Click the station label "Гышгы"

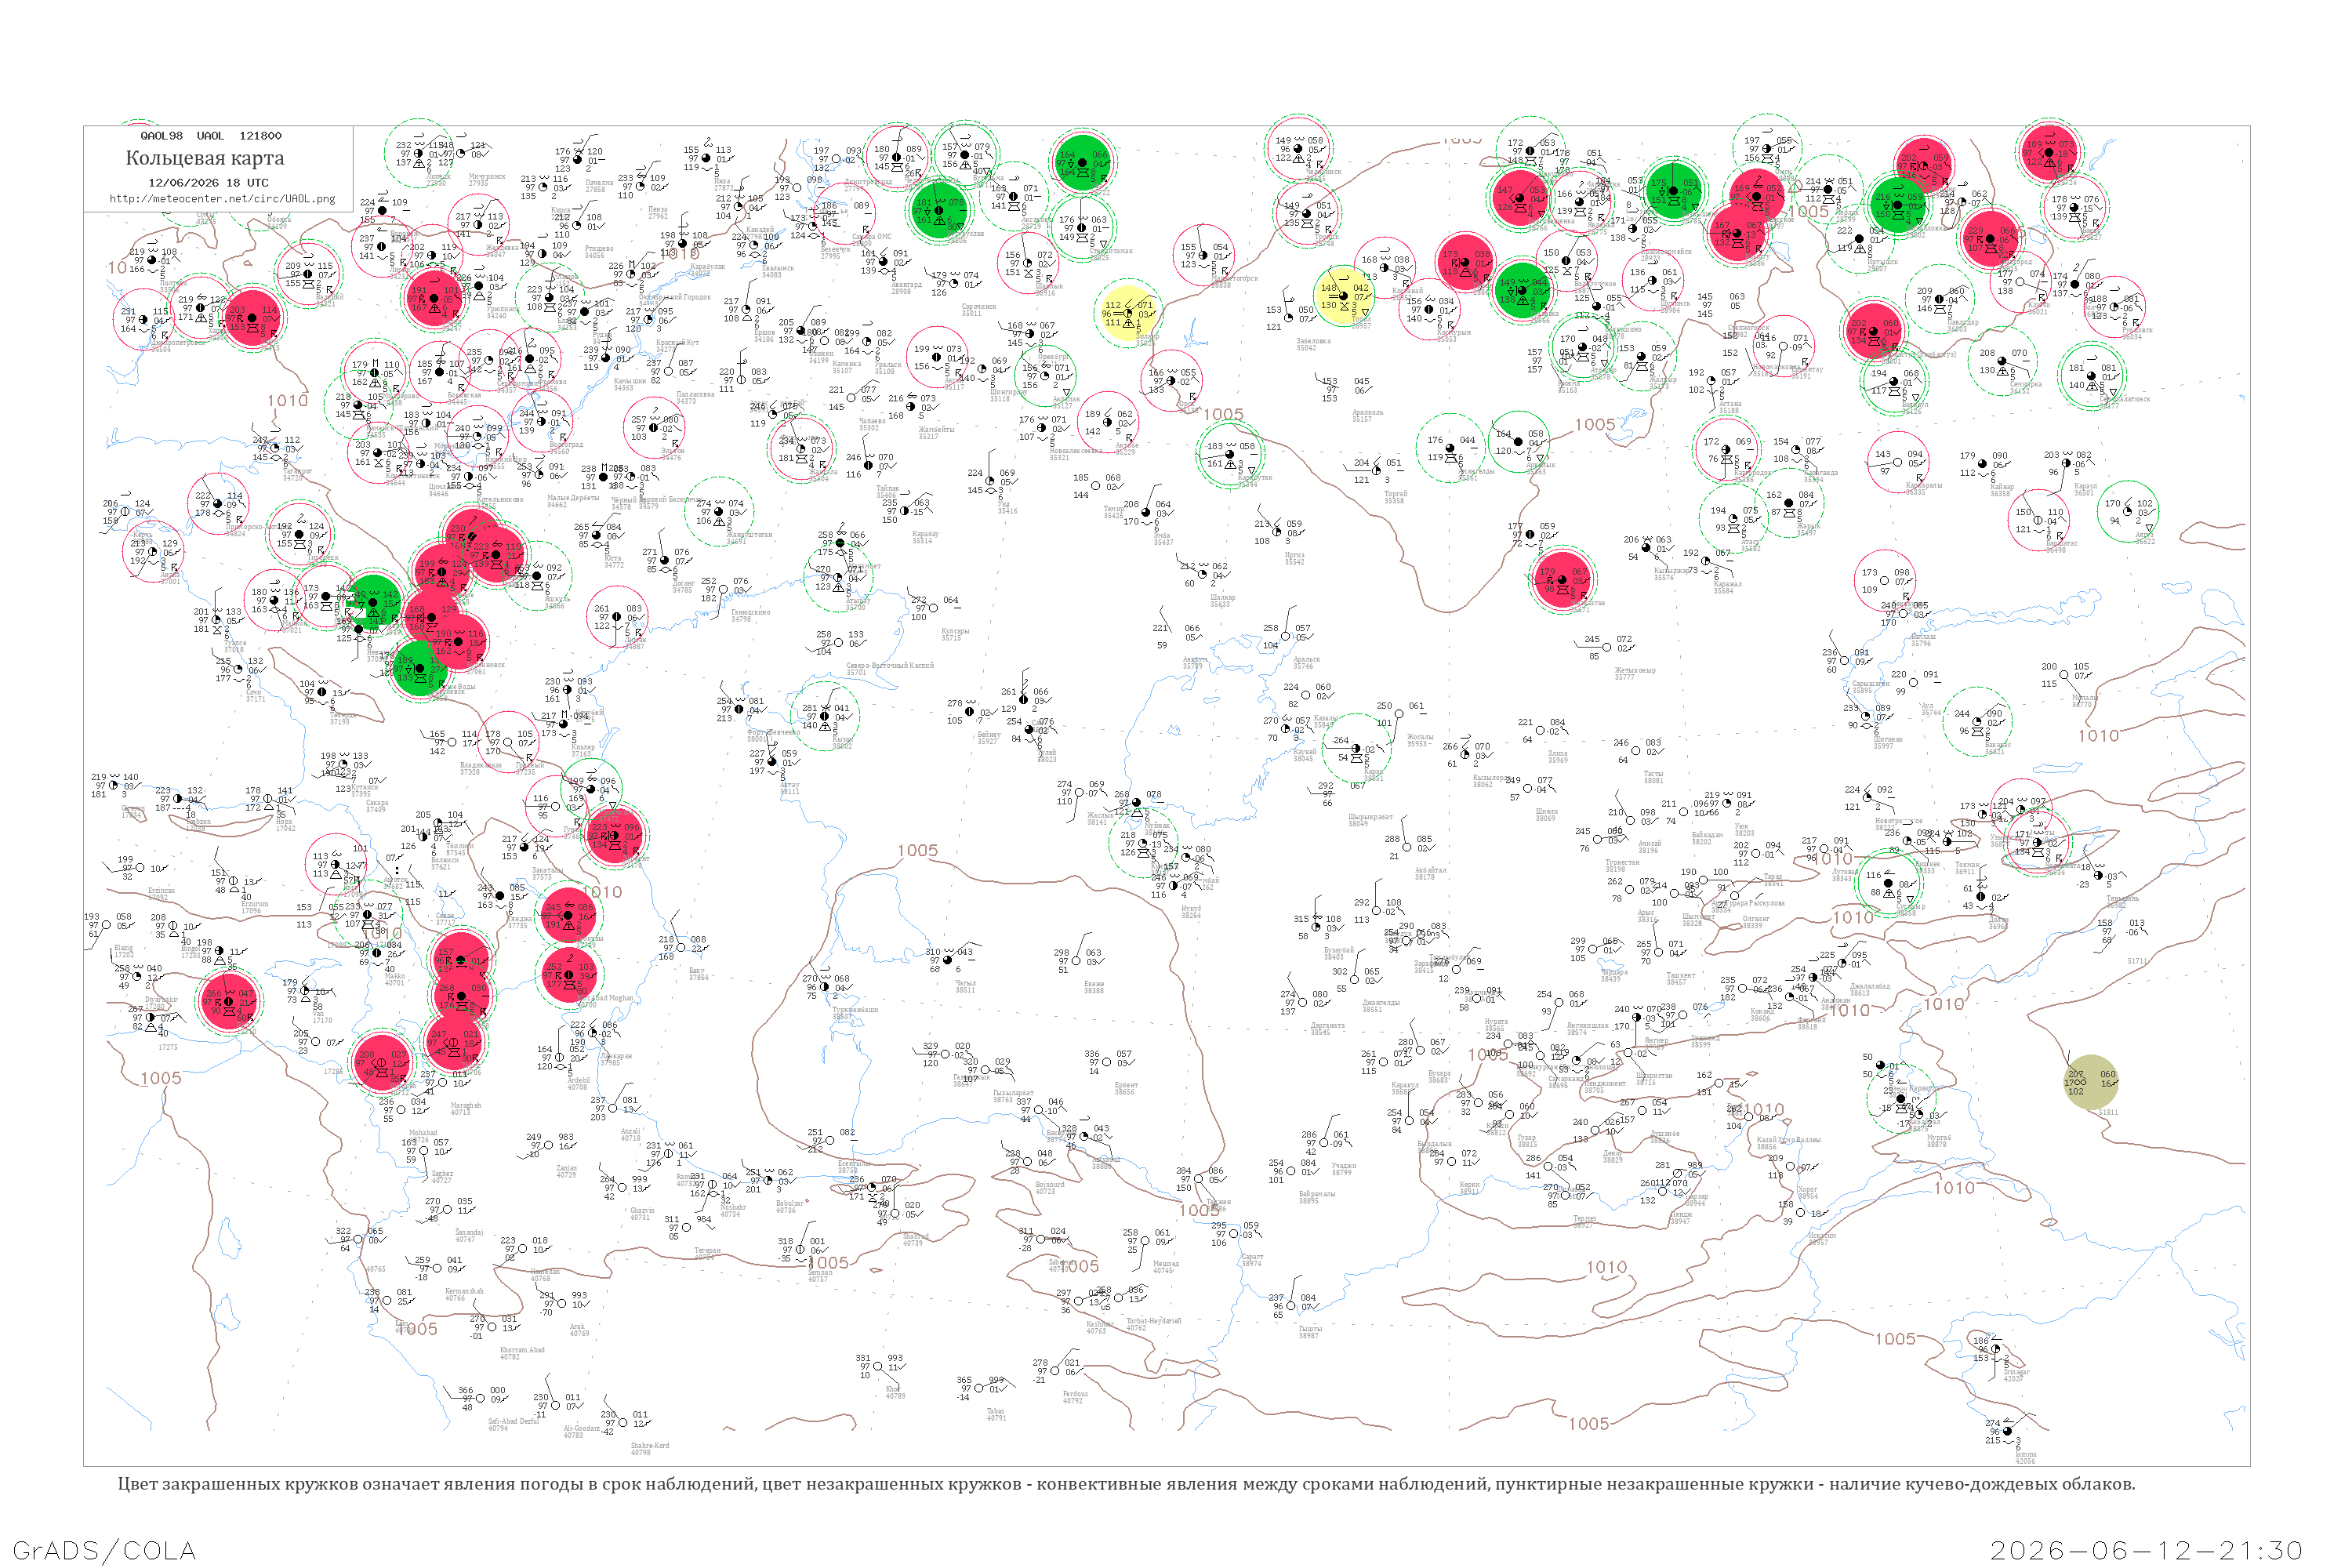[1310, 1329]
